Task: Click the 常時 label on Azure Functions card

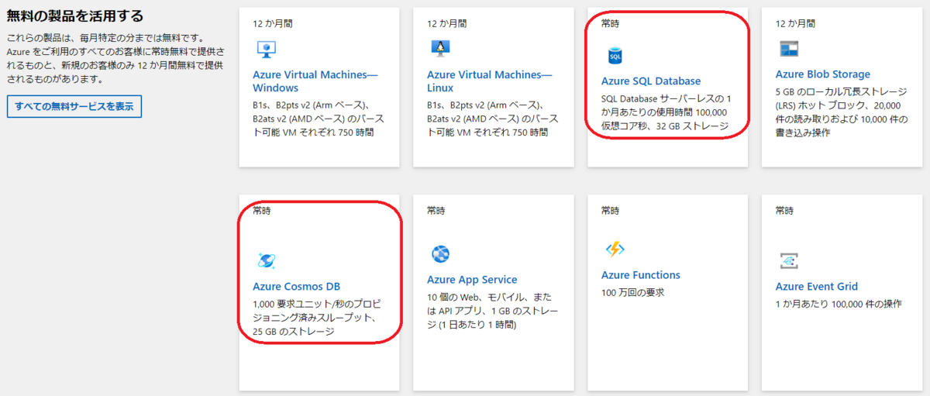Action: (x=611, y=210)
